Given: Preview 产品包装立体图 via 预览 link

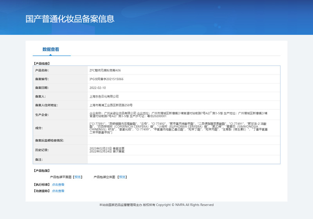Looking at the screenshot, I should pyautogui.click(x=122, y=177).
